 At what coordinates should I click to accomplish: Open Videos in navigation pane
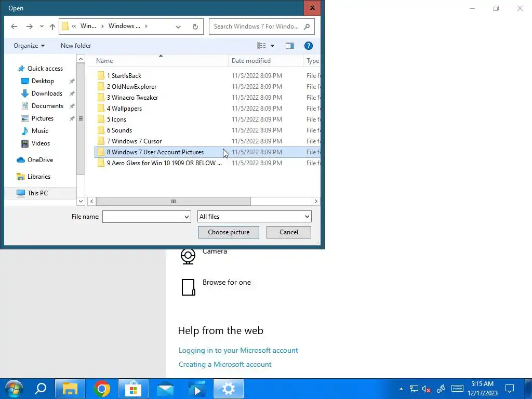click(41, 143)
